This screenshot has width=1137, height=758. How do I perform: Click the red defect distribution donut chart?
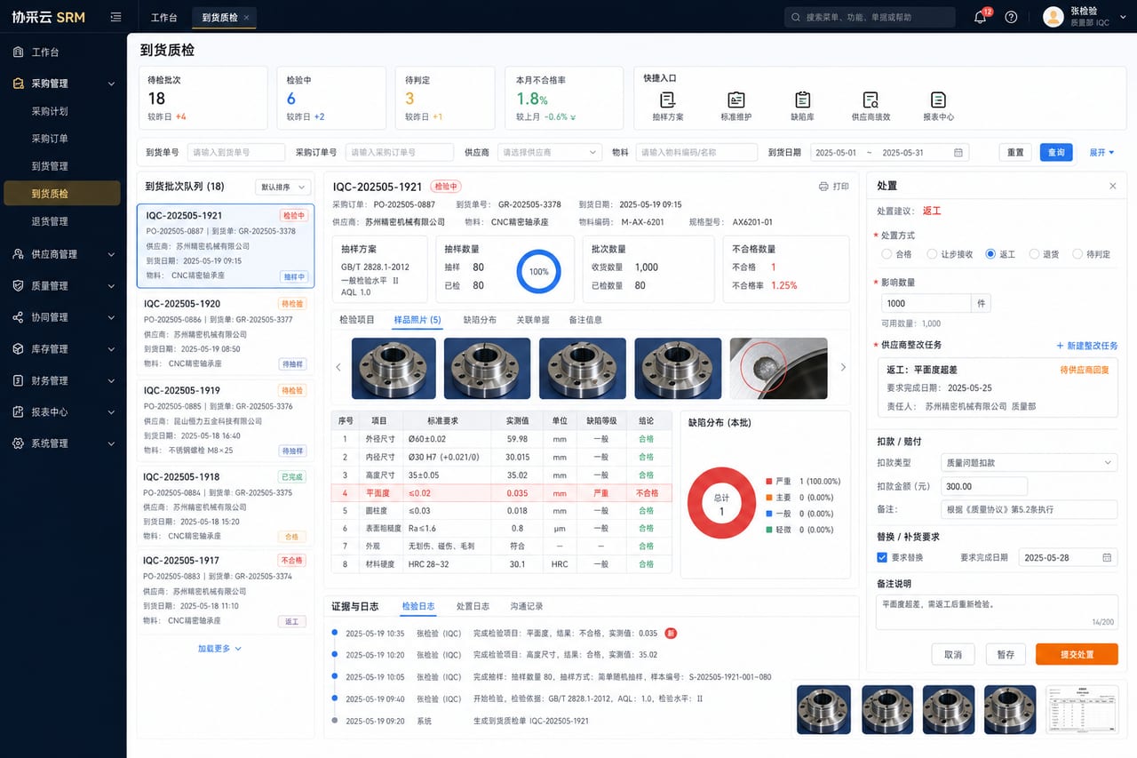[721, 505]
